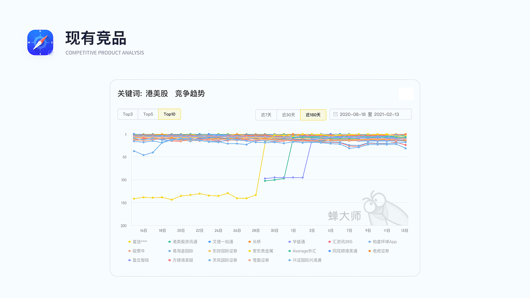Select the 近7天 time range tab

(266, 115)
